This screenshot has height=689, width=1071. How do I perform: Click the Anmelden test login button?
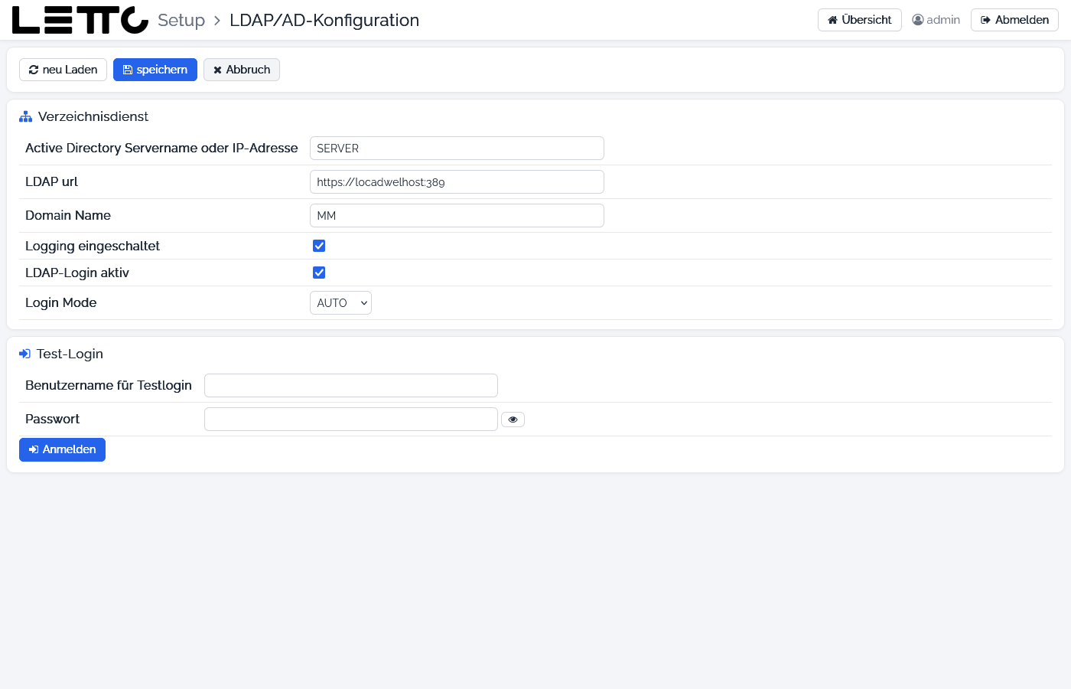[x=62, y=449]
